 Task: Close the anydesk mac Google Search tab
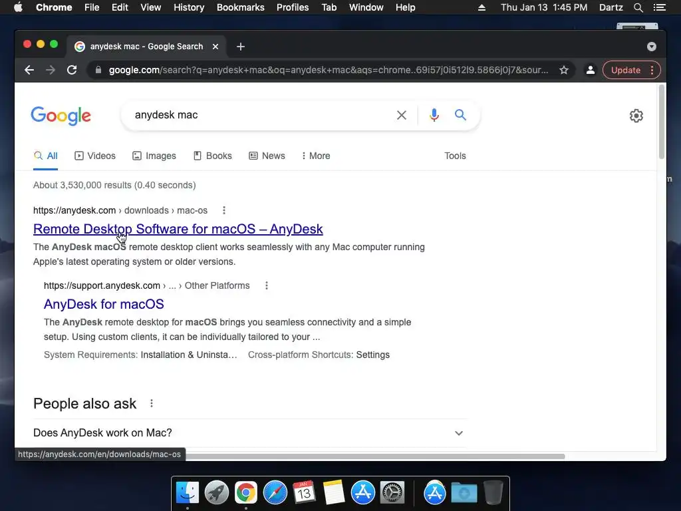tap(215, 47)
